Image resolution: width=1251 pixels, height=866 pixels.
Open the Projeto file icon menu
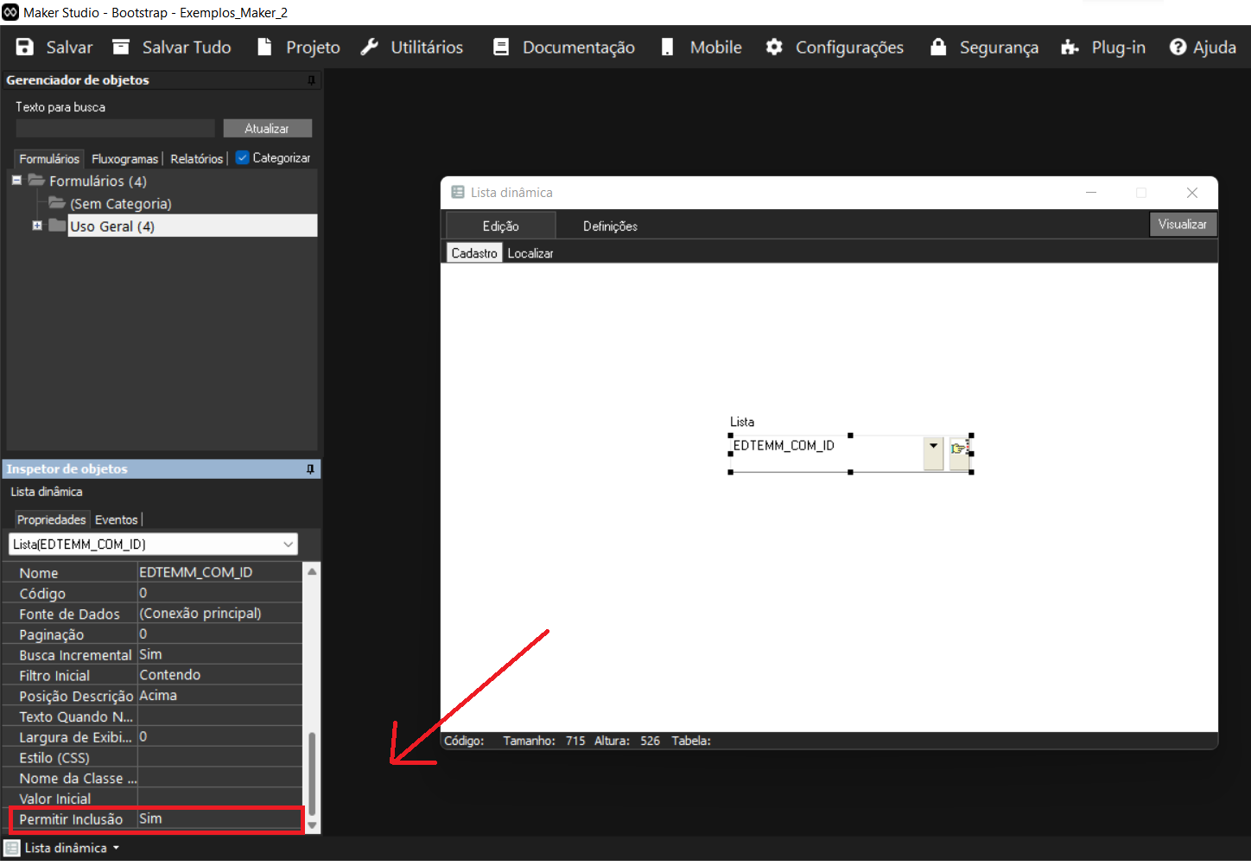(x=264, y=48)
